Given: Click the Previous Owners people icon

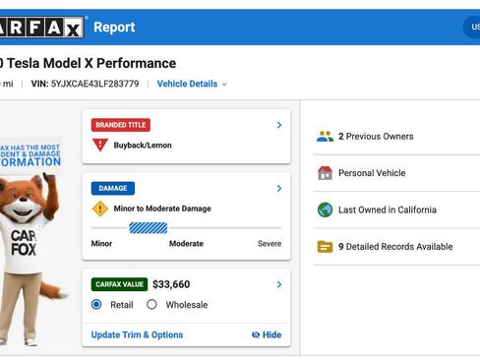Looking at the screenshot, I should [325, 137].
